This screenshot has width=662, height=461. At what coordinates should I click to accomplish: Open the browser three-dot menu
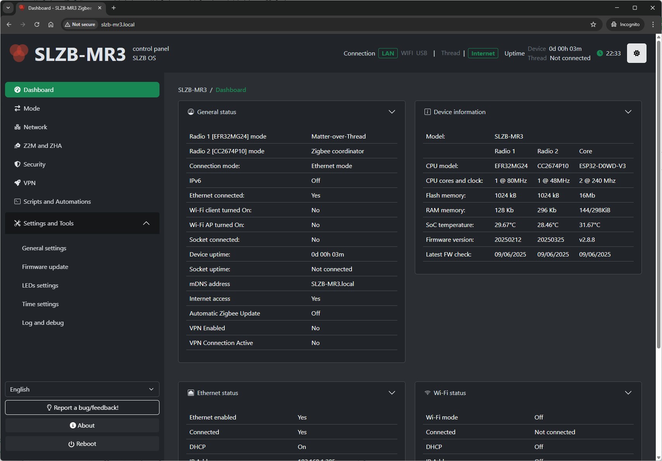click(x=653, y=24)
